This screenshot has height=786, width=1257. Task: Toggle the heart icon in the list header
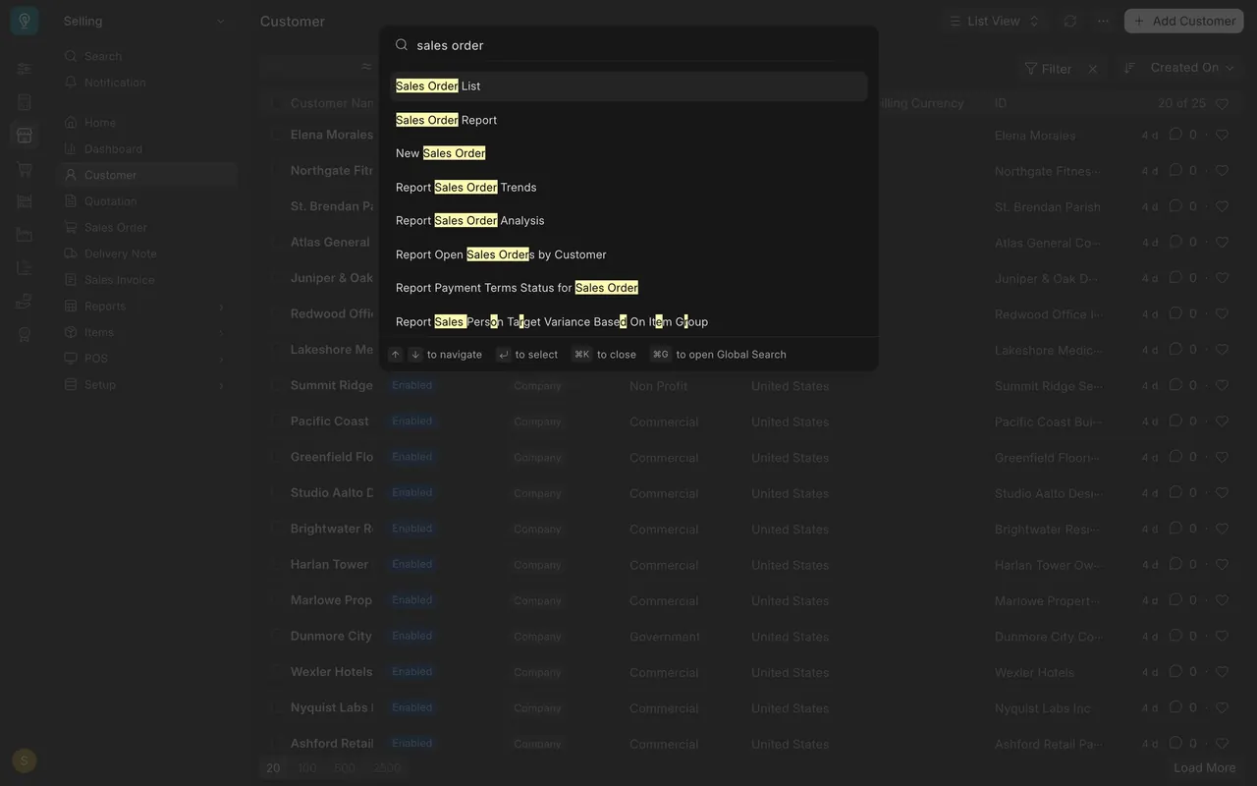point(1222,103)
